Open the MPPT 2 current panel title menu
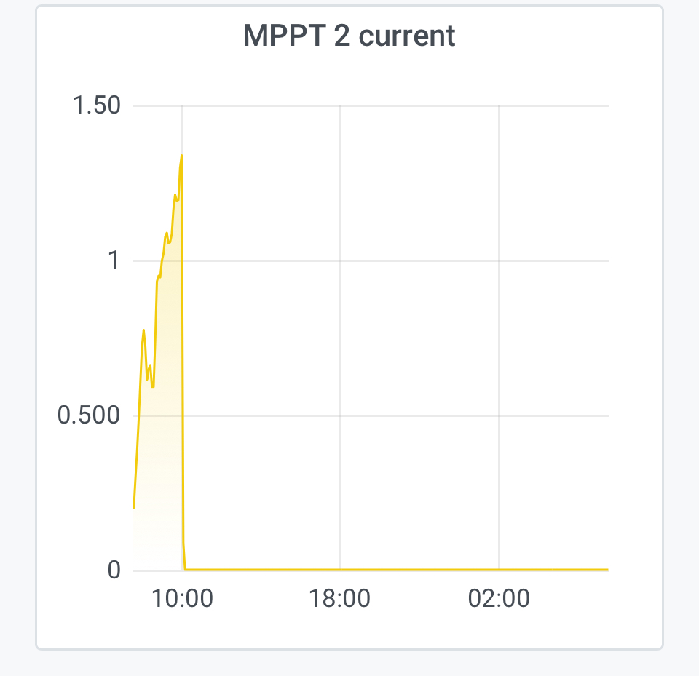The image size is (699, 676). [349, 36]
